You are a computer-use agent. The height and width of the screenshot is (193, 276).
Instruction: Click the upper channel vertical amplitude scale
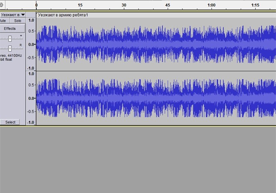point(31,44)
